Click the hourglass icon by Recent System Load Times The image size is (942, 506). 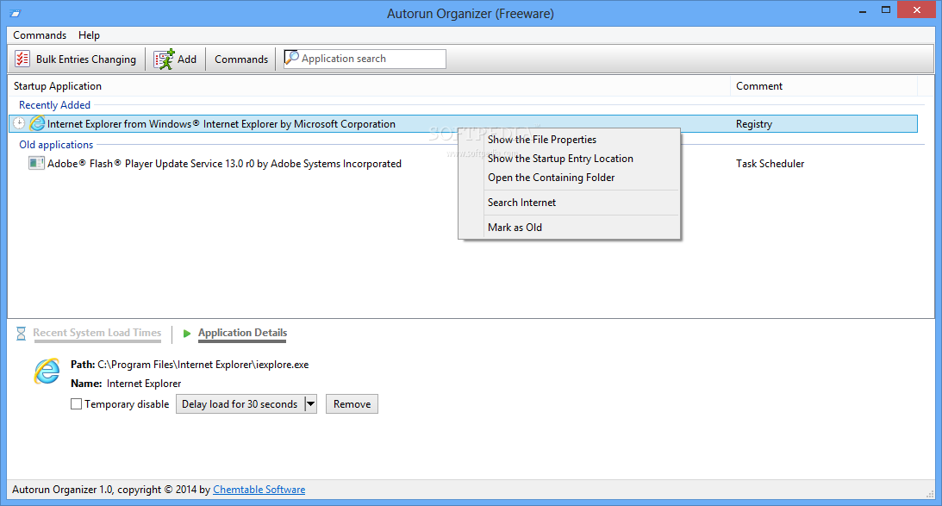pyautogui.click(x=21, y=333)
